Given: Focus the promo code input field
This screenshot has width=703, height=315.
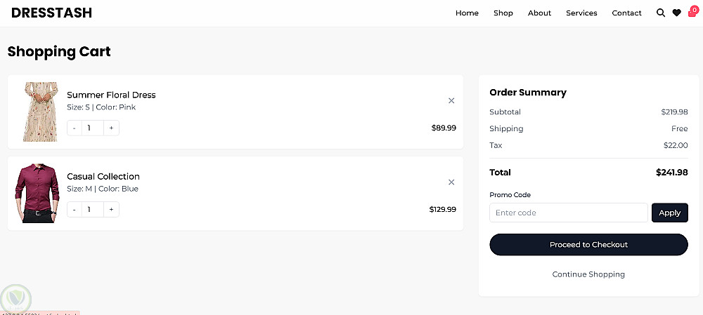Looking at the screenshot, I should click(568, 213).
